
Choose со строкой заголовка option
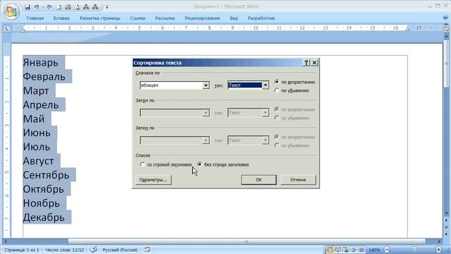(166, 164)
